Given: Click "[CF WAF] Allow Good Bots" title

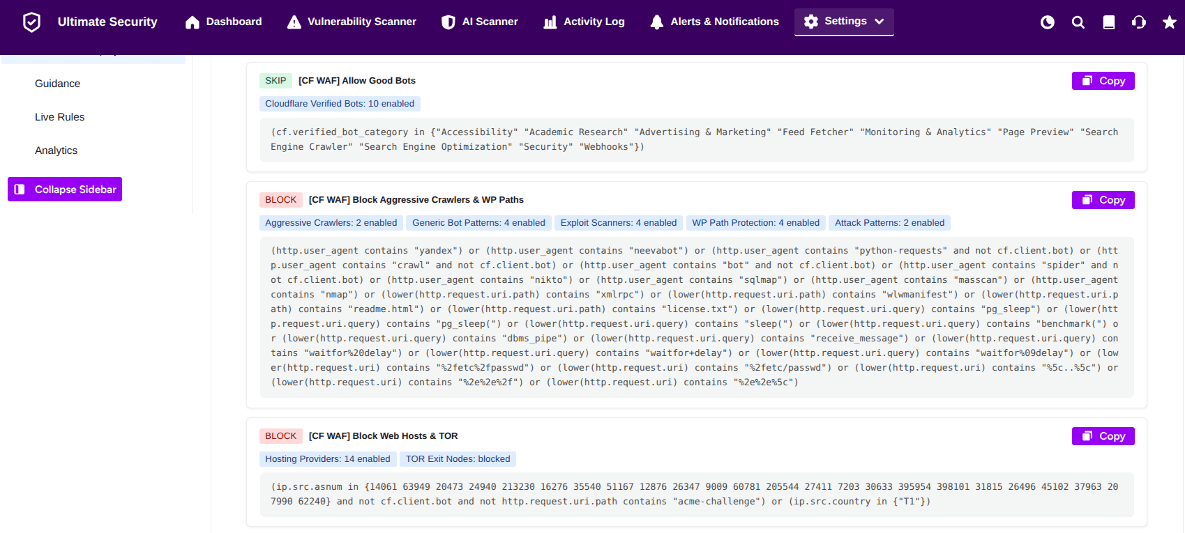Looking at the screenshot, I should point(357,81).
